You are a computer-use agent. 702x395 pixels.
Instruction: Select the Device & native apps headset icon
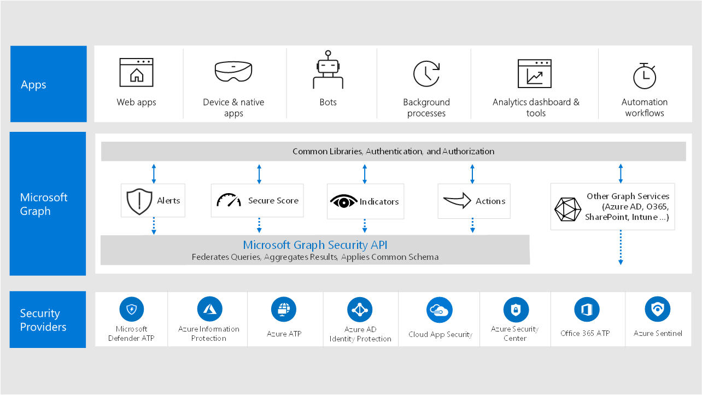pos(233,72)
